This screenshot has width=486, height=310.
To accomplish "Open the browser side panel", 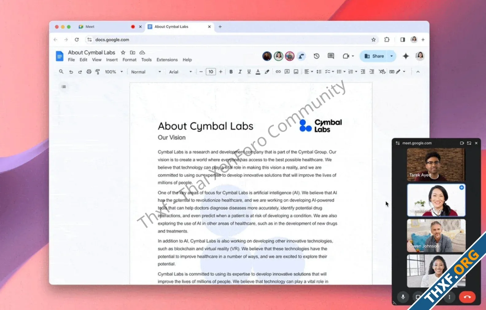I will pos(402,40).
